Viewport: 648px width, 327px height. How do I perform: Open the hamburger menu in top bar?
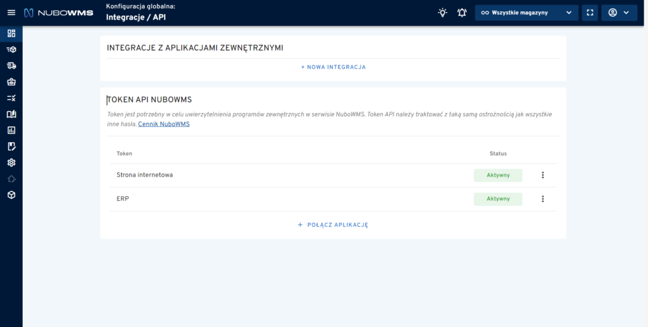11,13
